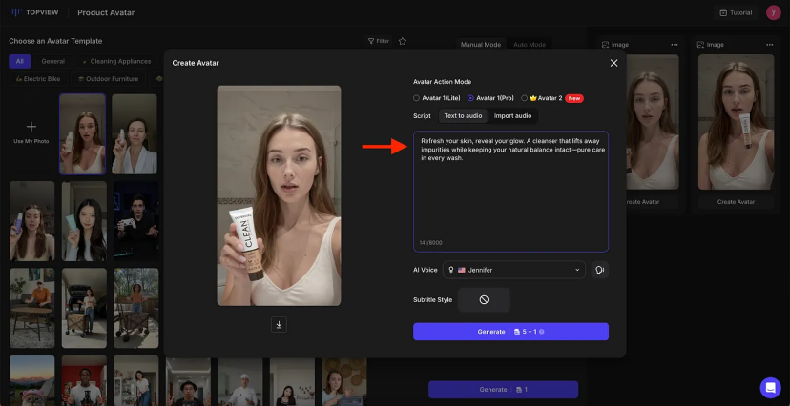Click Create Avatar under rightmost image
Viewport: 790px width, 406px height.
pyautogui.click(x=736, y=202)
